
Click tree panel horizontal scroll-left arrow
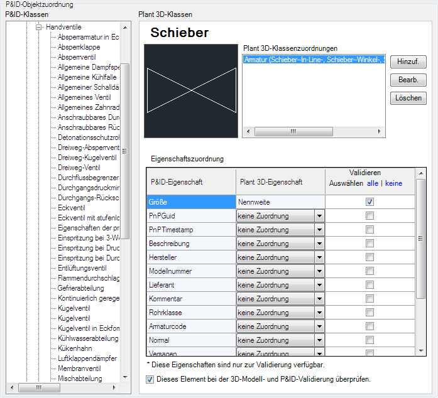12,387
